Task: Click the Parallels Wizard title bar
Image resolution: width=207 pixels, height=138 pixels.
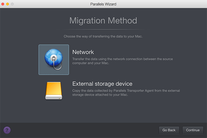Action: [103, 4]
